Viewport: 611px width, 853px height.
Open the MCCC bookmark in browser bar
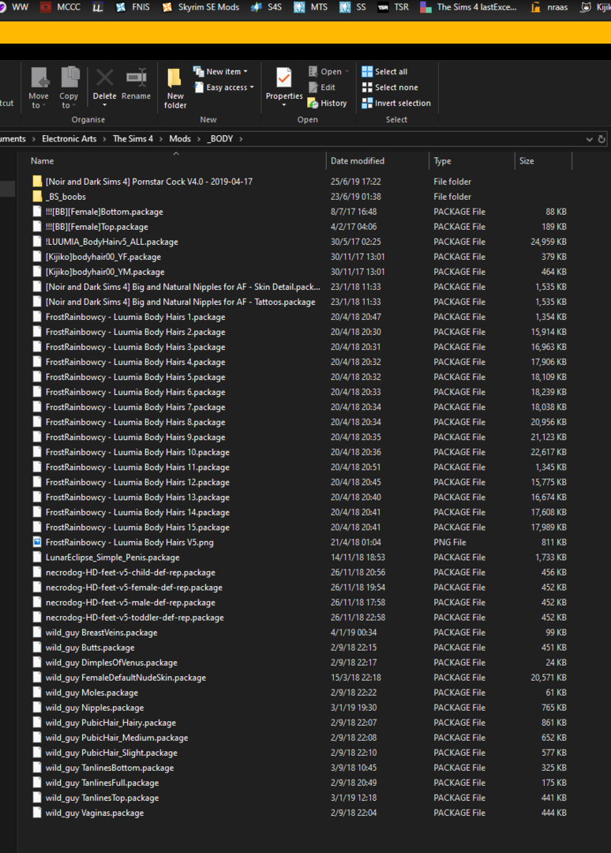[61, 7]
